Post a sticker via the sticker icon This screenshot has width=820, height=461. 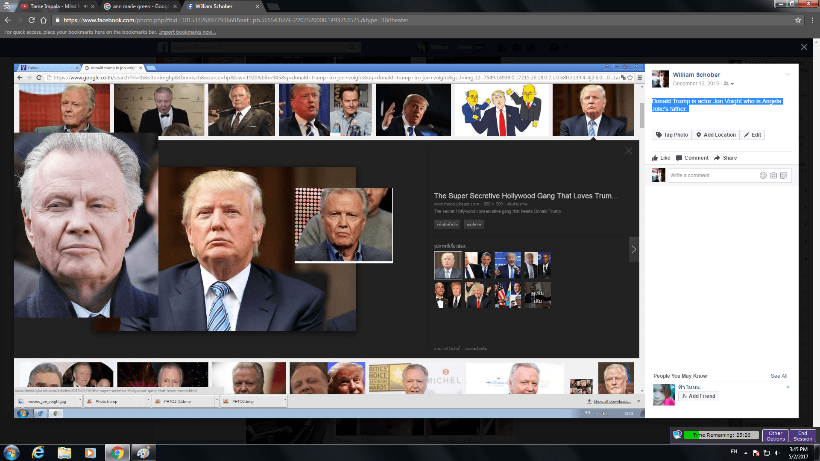coord(783,175)
